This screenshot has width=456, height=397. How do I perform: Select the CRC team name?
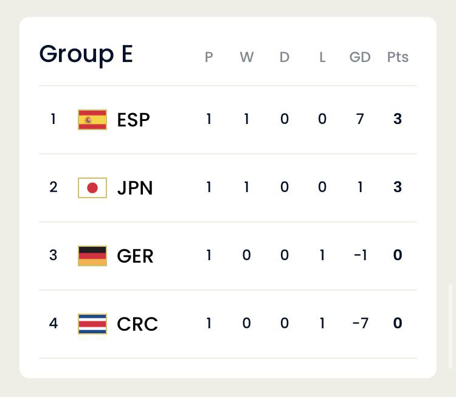pos(137,323)
